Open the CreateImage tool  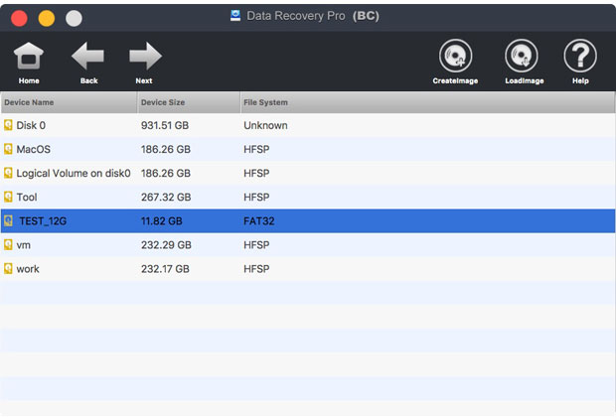click(455, 62)
